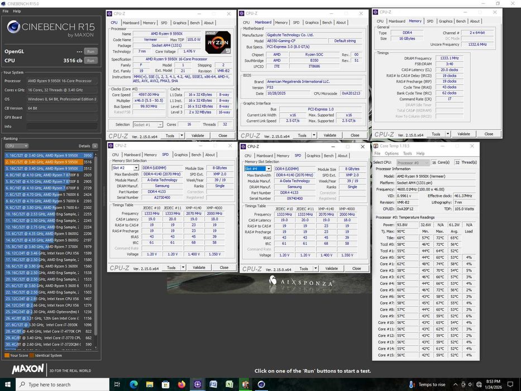Open the Slot #4 memory slot dropdown
This screenshot has height=391, width=521.
point(258,169)
